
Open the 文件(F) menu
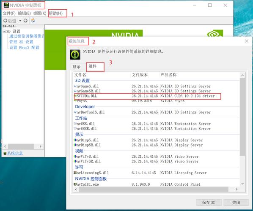pos(9,13)
